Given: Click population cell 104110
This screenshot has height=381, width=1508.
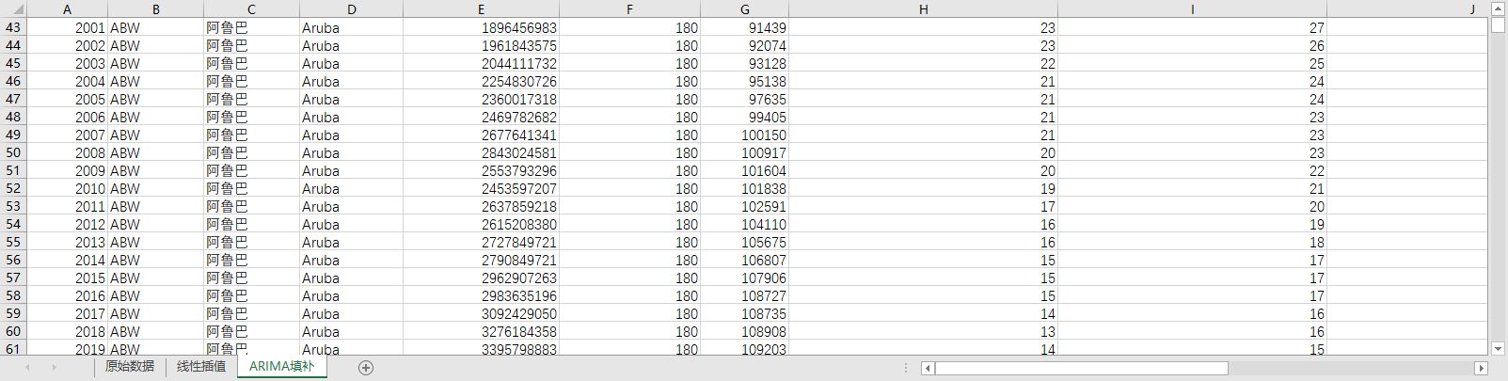Looking at the screenshot, I should coord(744,225).
